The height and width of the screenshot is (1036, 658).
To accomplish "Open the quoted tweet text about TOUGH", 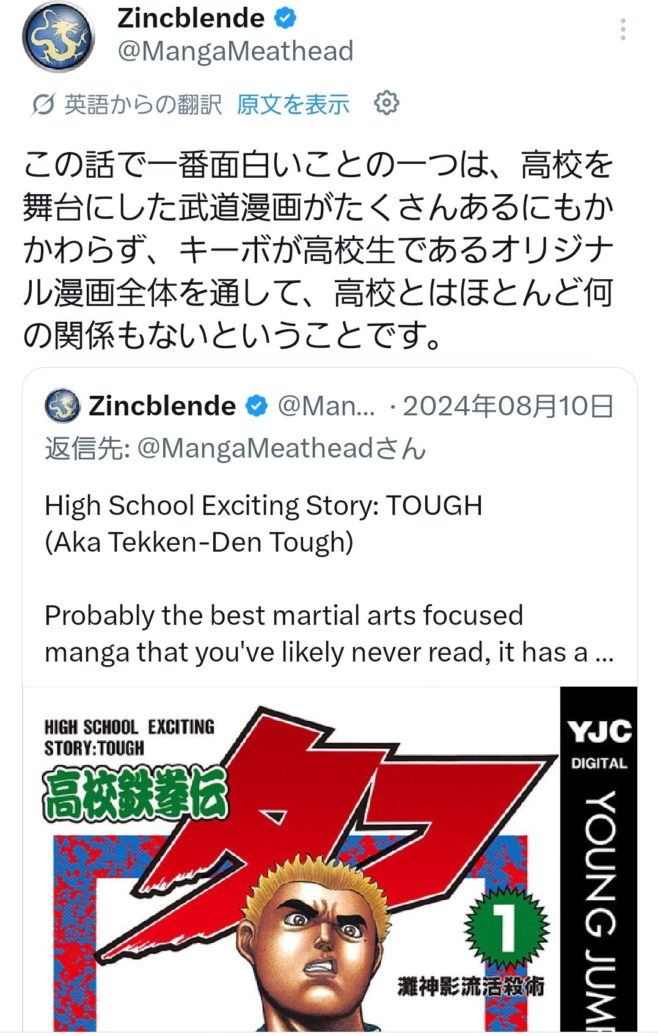I will click(x=329, y=578).
